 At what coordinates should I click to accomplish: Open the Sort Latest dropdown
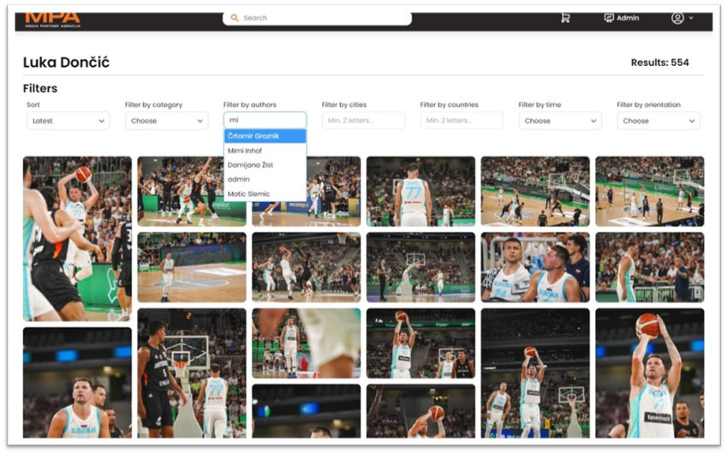point(69,121)
